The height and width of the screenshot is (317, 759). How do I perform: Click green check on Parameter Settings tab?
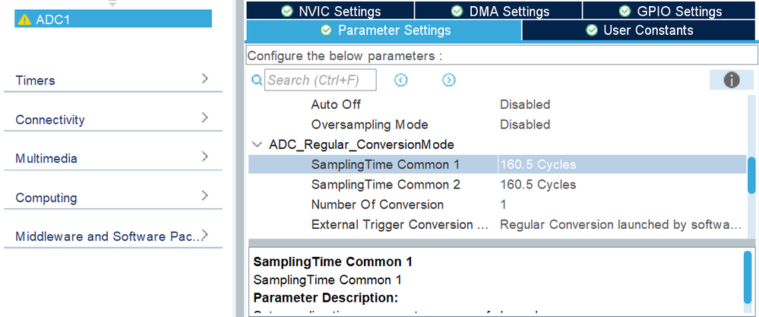[326, 30]
